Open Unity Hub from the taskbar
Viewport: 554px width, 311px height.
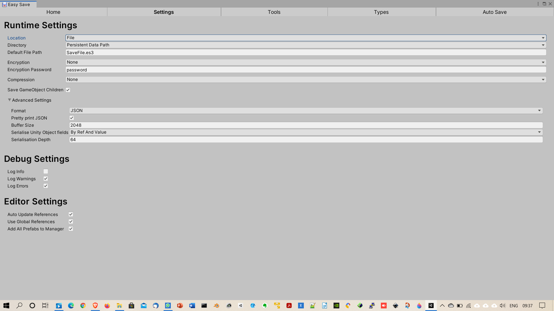pos(241,306)
